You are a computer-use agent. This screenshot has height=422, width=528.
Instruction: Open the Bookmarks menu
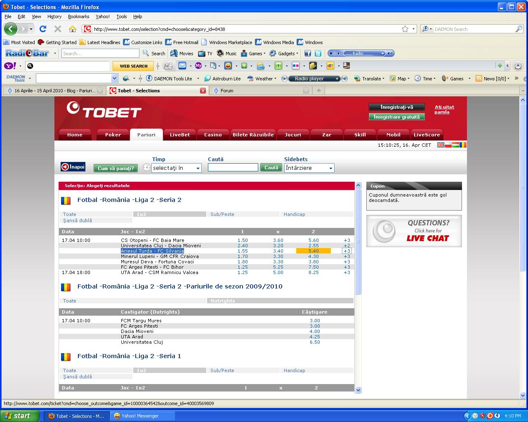coord(78,16)
